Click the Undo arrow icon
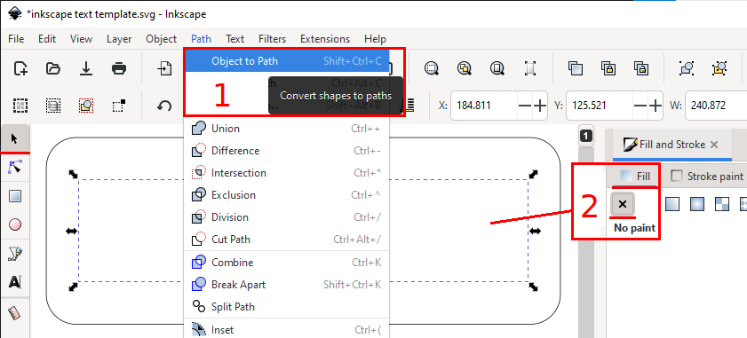 (x=164, y=106)
